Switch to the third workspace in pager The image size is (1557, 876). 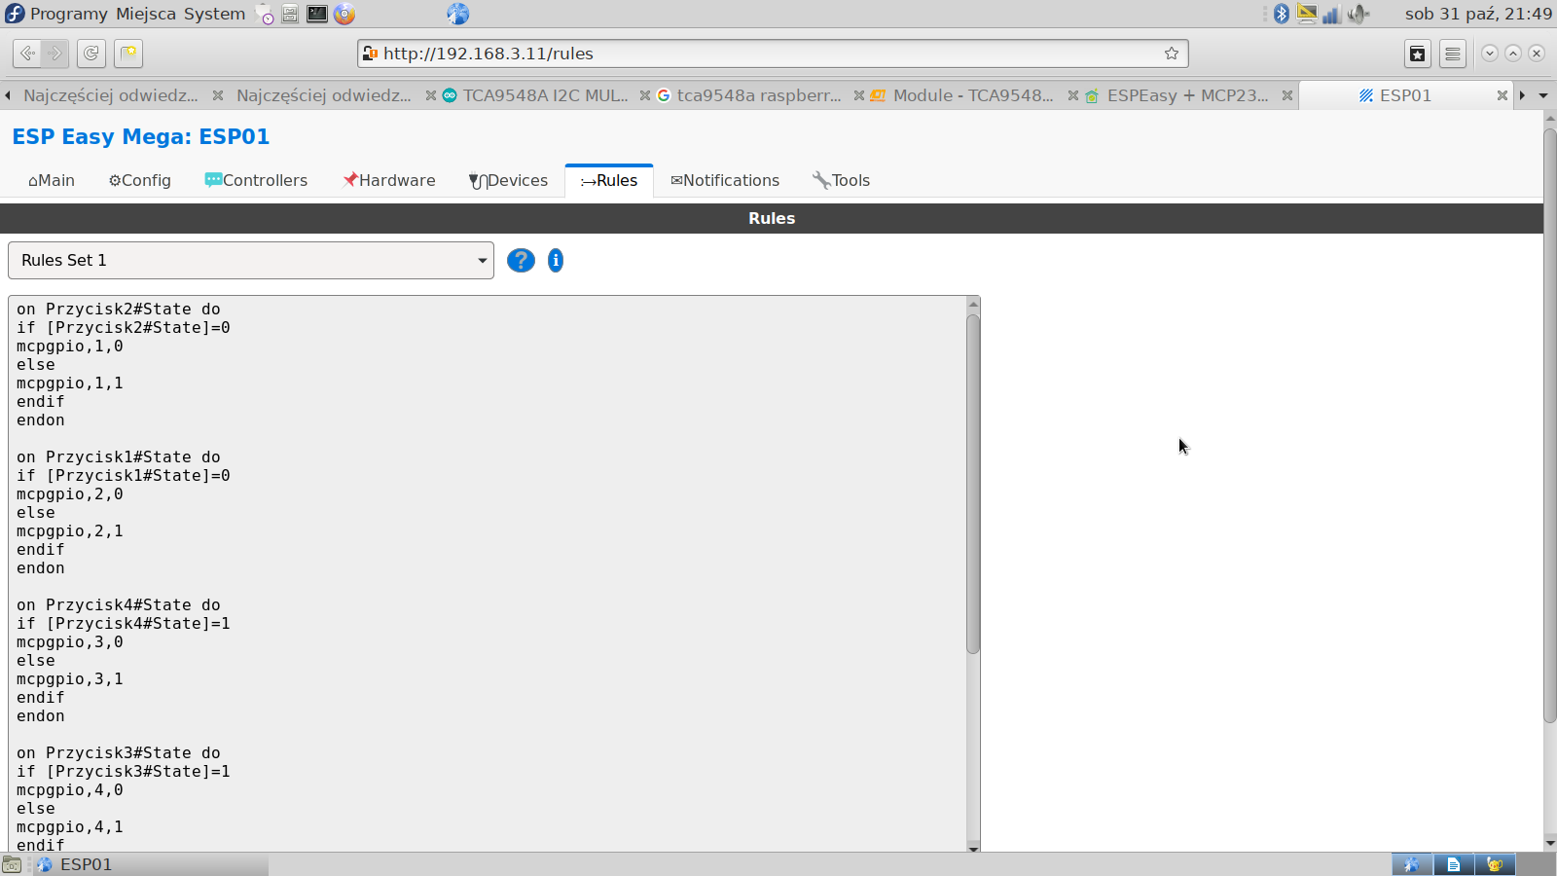1495,864
